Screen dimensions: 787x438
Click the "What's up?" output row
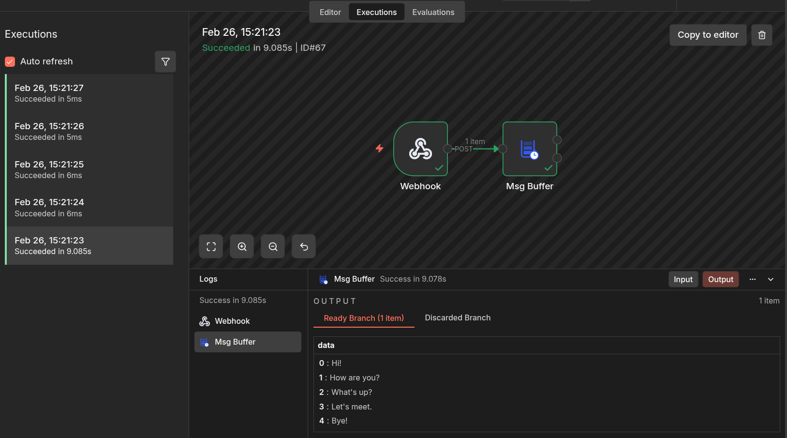(x=345, y=392)
